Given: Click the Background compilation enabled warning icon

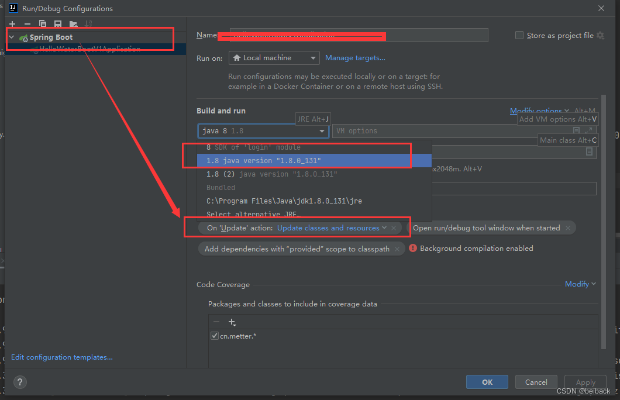Looking at the screenshot, I should click(x=413, y=248).
